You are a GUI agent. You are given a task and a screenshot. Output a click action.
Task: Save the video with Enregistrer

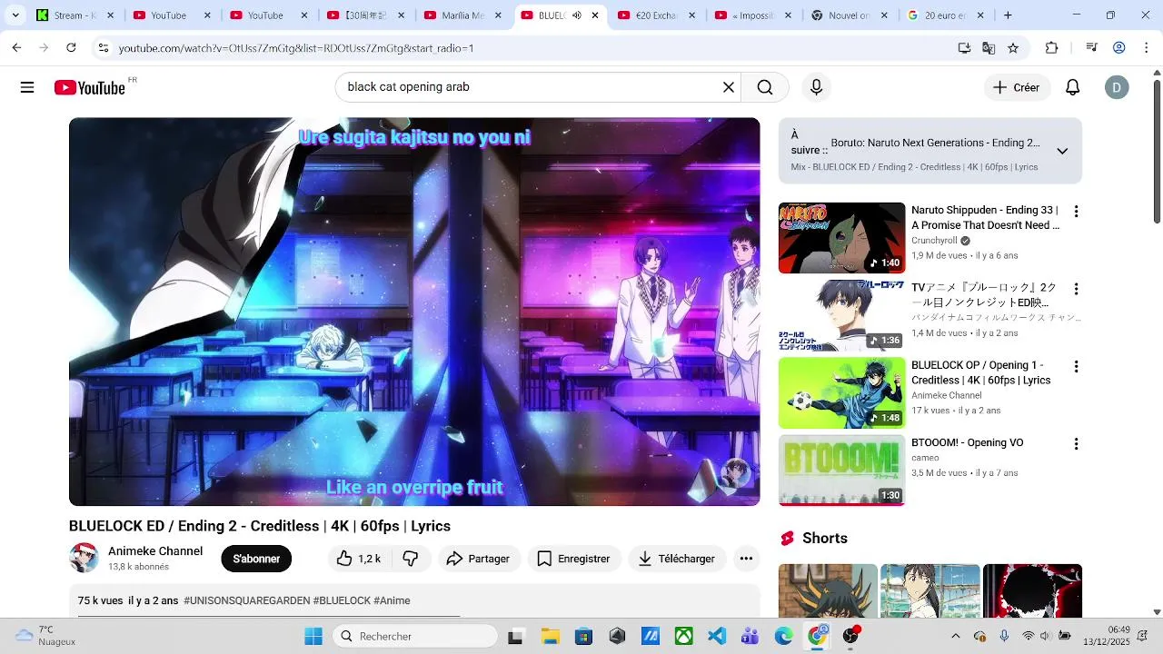[573, 559]
